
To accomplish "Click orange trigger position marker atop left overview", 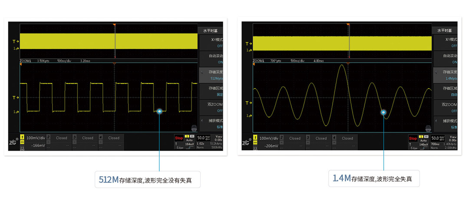I will (x=115, y=24).
